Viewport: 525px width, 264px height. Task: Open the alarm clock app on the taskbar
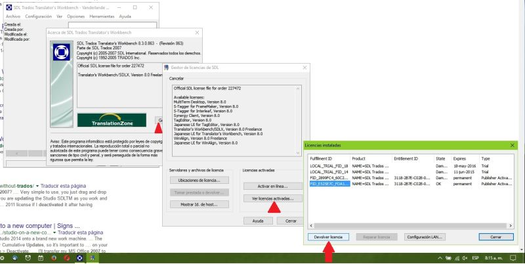28,258
